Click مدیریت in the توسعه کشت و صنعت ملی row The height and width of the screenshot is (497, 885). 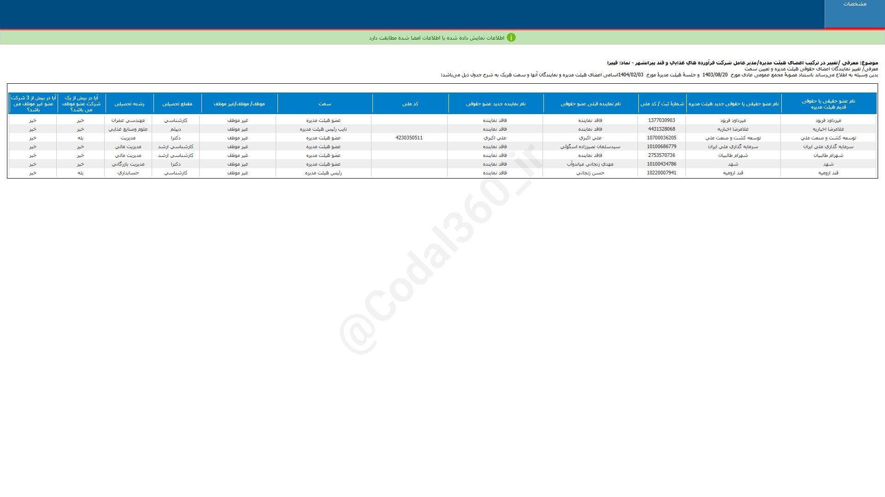(128, 138)
